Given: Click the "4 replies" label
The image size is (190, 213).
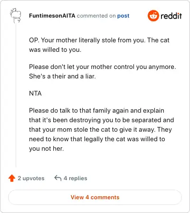Looking at the screenshot, I should [76, 178].
